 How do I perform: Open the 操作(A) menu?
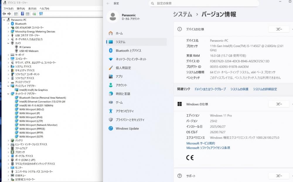[21, 8]
